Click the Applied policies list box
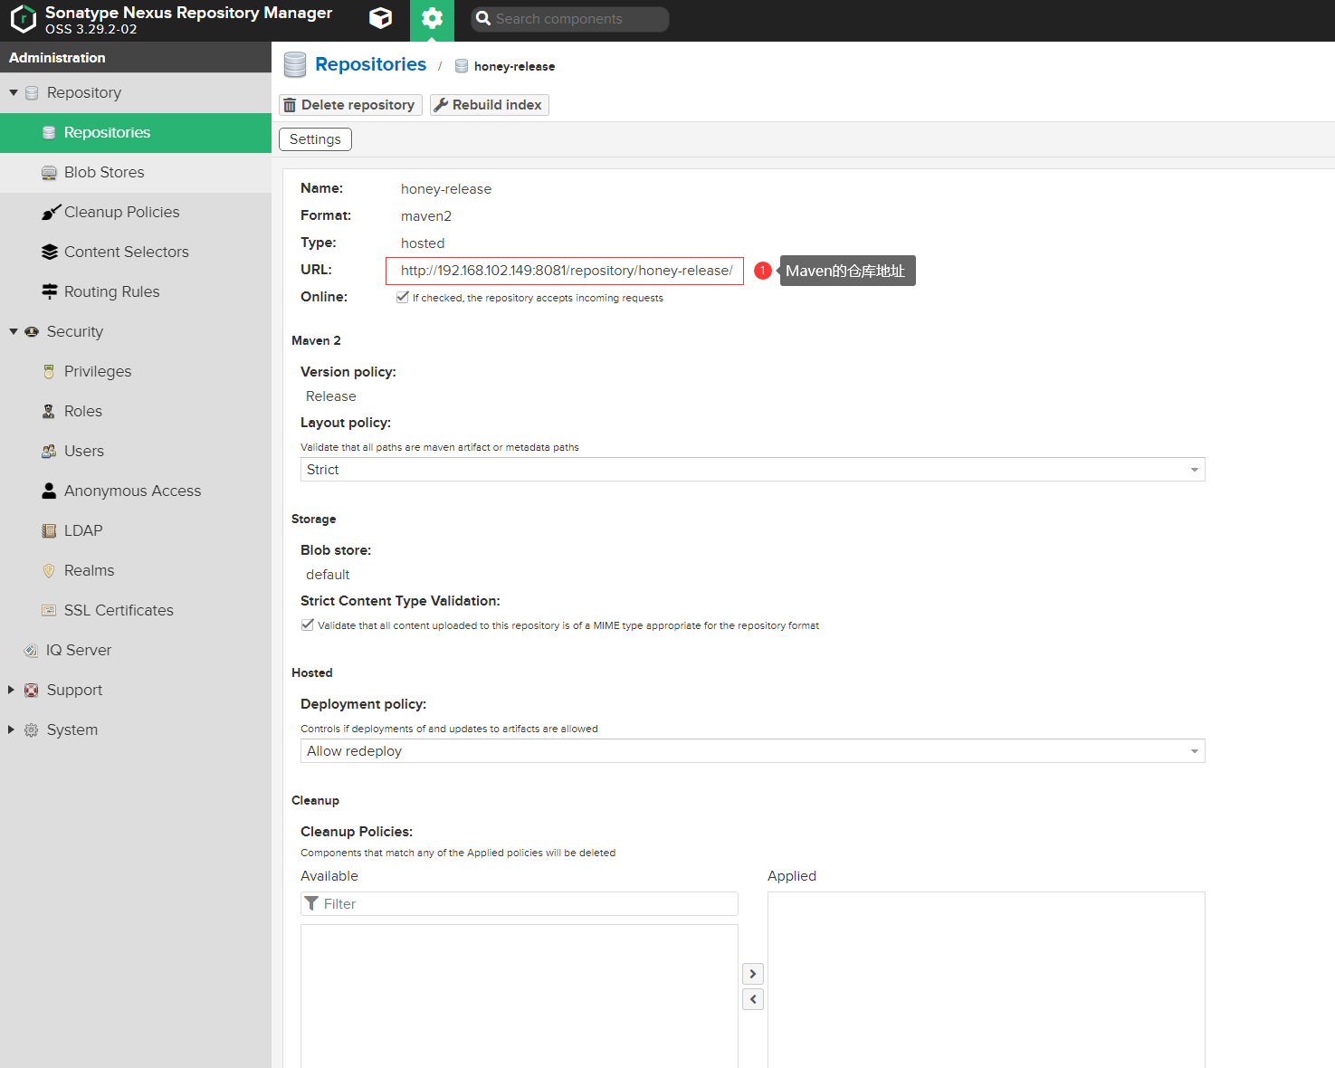Viewport: 1335px width, 1068px height. 987,979
